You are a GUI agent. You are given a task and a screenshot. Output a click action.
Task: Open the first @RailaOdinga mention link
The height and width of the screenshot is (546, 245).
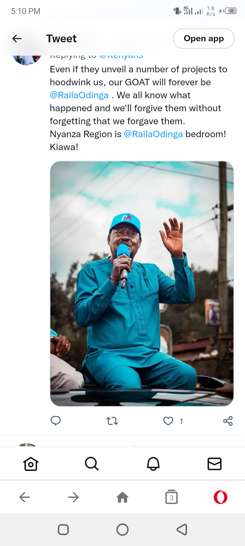pos(79,95)
